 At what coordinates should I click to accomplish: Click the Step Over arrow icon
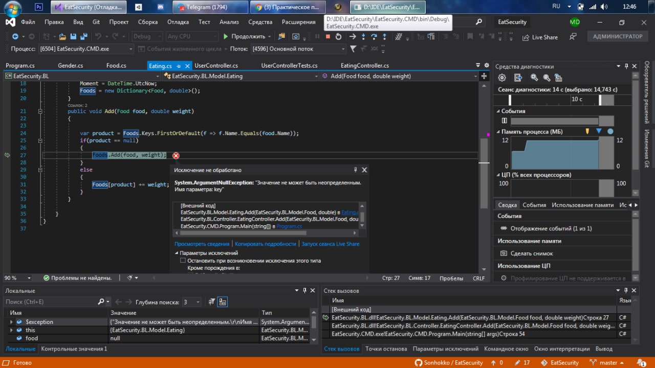tap(374, 37)
